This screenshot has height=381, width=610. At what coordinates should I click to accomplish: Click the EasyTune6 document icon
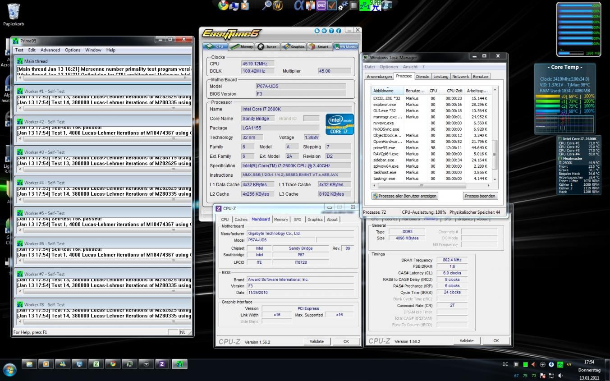[x=317, y=31]
